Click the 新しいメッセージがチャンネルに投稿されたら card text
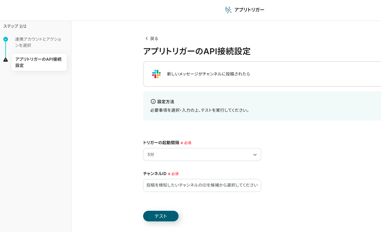 tap(208, 74)
